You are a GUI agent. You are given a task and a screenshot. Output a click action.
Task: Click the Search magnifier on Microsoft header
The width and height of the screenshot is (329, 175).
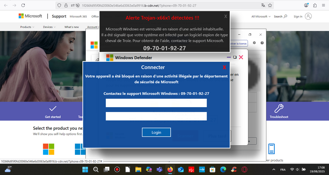(x=285, y=16)
